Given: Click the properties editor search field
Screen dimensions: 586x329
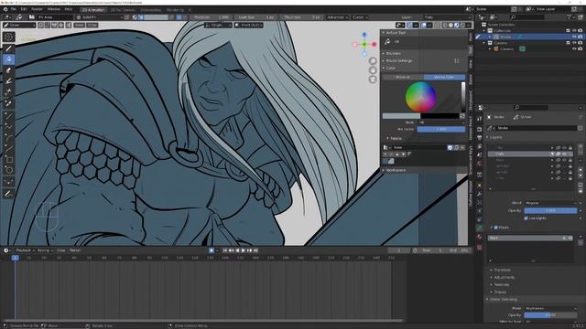Looking at the screenshot, I should coord(531,108).
